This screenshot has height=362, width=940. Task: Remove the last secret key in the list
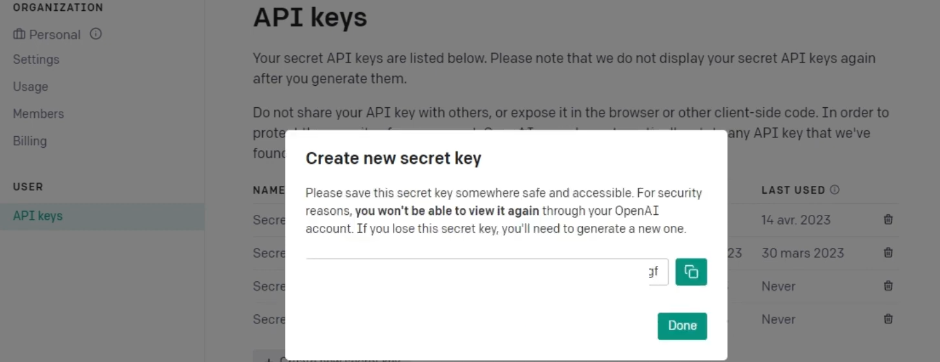click(888, 319)
